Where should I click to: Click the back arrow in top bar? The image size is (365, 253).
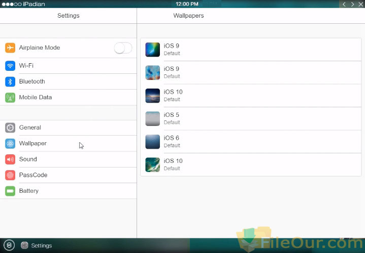(344, 4)
